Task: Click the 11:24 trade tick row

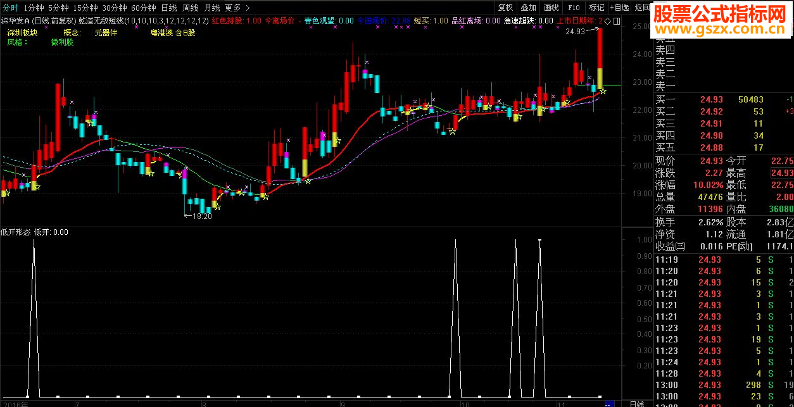Action: 724,362
